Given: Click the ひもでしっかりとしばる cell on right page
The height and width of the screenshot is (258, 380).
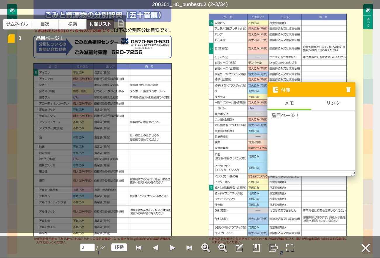Looking at the screenshot, I should point(285,63).
